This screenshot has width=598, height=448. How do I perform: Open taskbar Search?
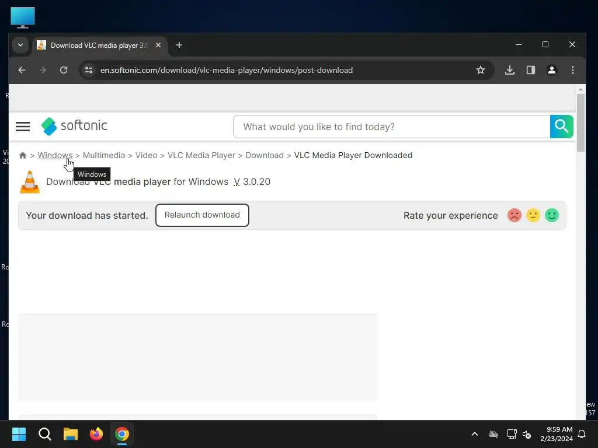point(44,434)
